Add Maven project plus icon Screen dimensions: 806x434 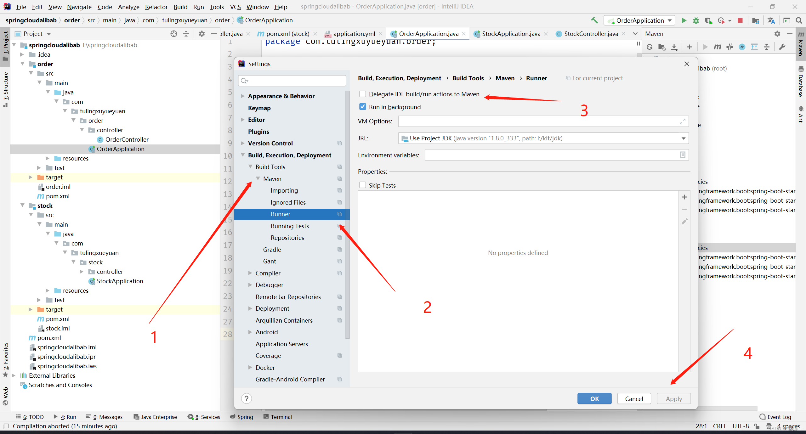tap(690, 47)
